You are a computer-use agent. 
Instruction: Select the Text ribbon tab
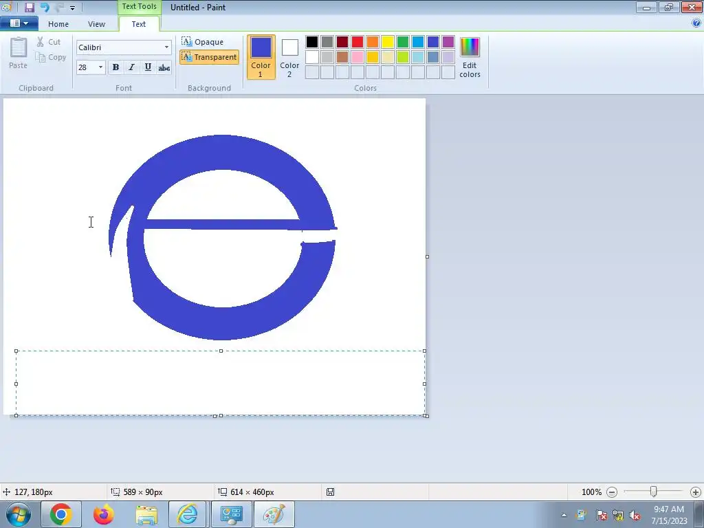138,24
